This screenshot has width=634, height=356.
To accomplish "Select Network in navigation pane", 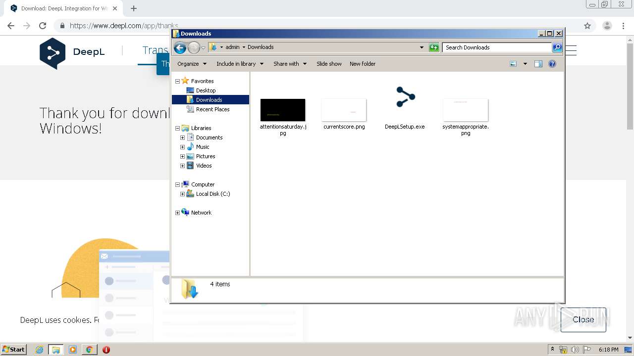I will click(201, 213).
